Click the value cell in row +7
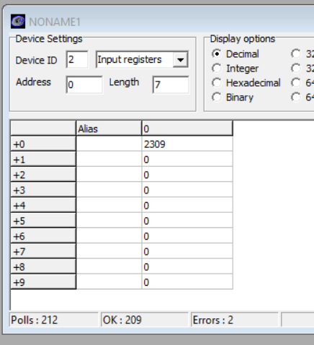Viewport: 314px width, 345px height. point(187,251)
